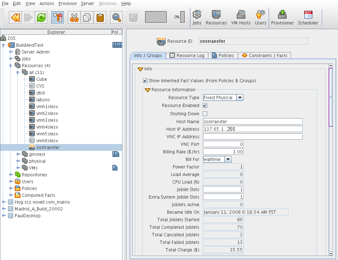
Task: Collapse the Resource Information section
Action: [x=147, y=90]
